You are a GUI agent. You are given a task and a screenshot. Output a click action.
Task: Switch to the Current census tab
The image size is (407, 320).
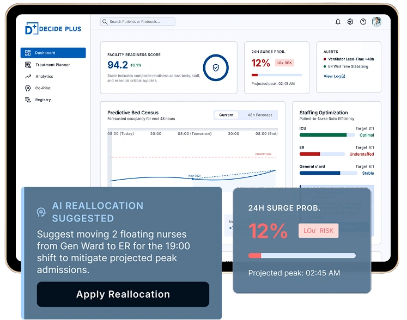pos(226,115)
